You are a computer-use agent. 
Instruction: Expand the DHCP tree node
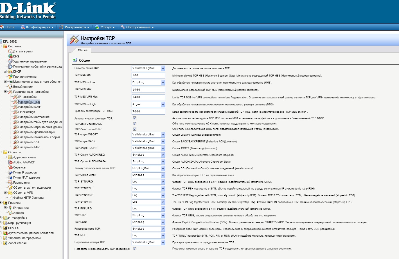click(x=5, y=71)
